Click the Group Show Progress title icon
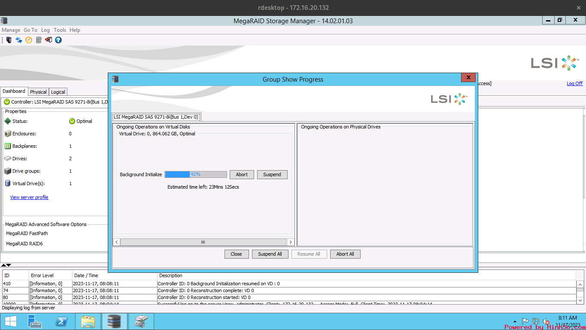This screenshot has width=586, height=330. pos(115,79)
